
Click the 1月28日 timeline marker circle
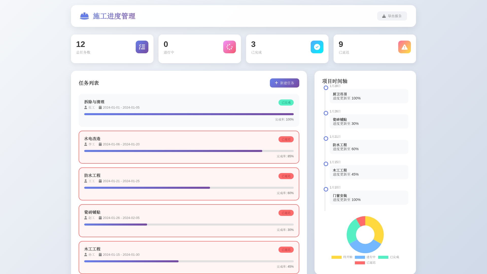tap(326, 88)
